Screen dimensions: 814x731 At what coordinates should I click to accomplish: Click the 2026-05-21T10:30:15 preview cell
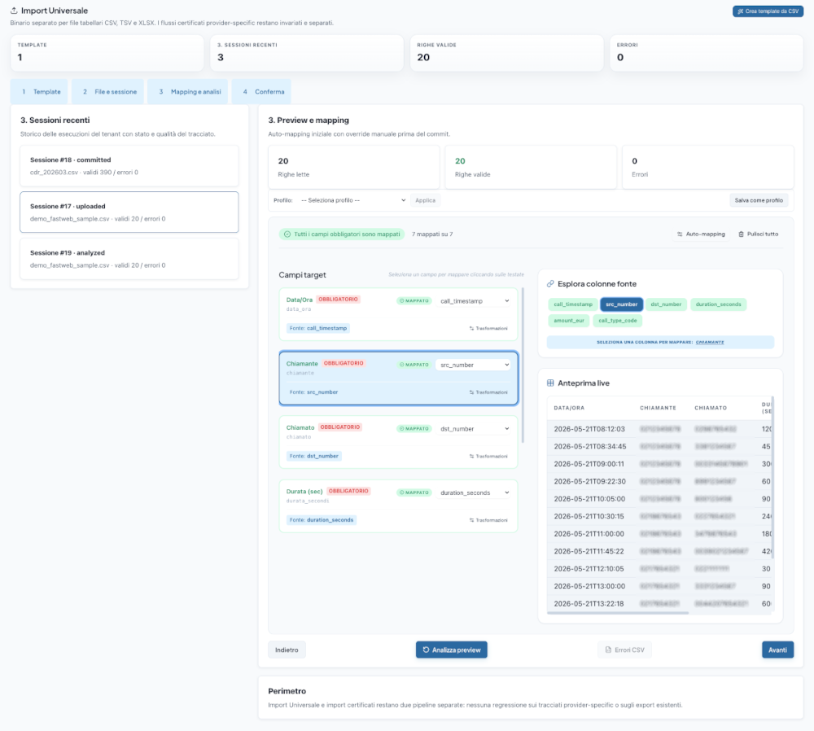point(589,517)
